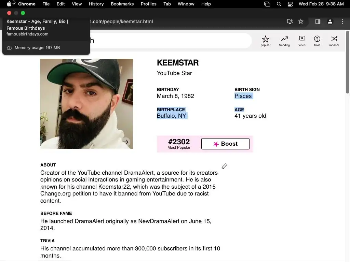Click the next photo arrow on portrait
The image size is (350, 262).
click(x=126, y=142)
